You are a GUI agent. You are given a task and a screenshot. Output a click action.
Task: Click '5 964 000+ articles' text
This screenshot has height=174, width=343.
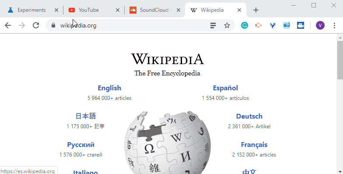[x=109, y=98]
